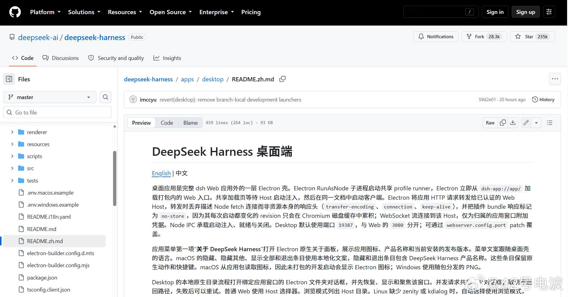Viewport: 568px width, 297px height.
Task: Switch to the Code repository tab
Action: click(23, 58)
